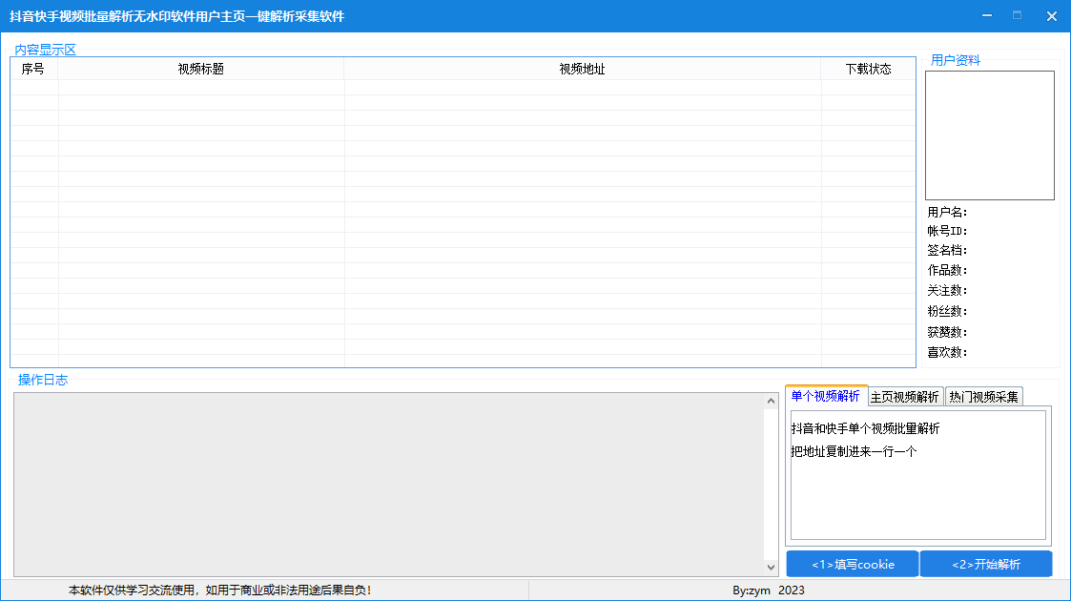Click the 关注数 label
This screenshot has width=1071, height=601.
click(x=947, y=291)
